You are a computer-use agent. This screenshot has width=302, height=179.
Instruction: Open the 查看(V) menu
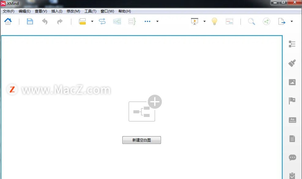(x=41, y=11)
